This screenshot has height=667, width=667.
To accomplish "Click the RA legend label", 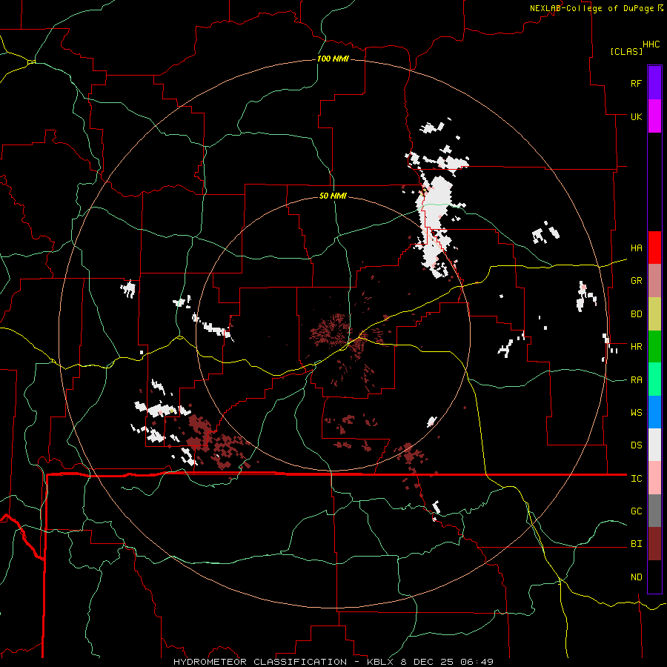I will tap(636, 380).
